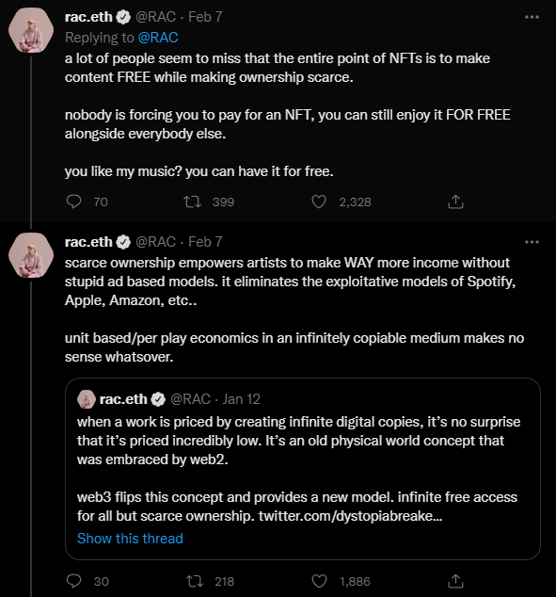Open Jan 12 date in quoted tweet
The width and height of the screenshot is (556, 597).
(241, 399)
